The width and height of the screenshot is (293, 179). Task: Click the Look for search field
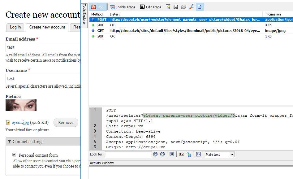tap(128, 154)
